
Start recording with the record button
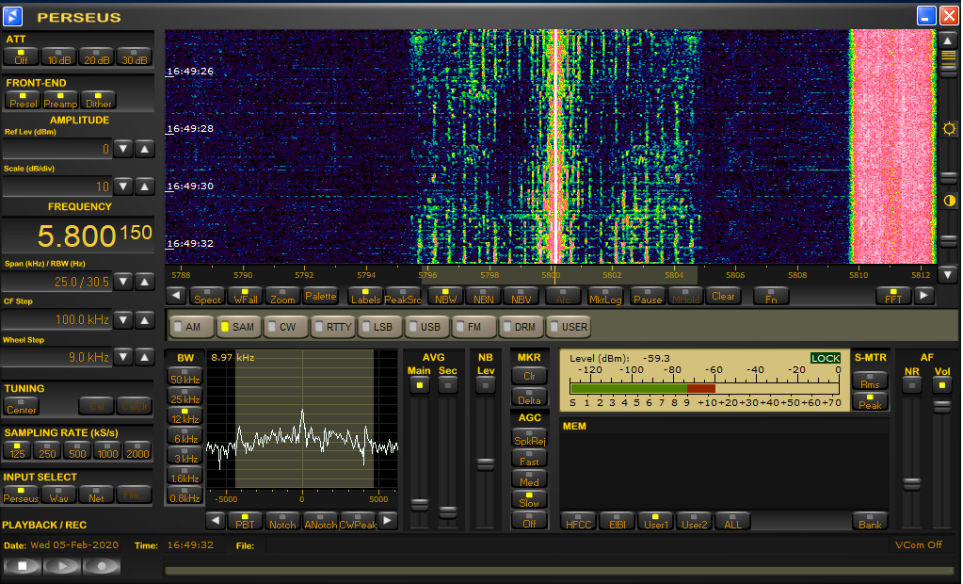point(102,566)
